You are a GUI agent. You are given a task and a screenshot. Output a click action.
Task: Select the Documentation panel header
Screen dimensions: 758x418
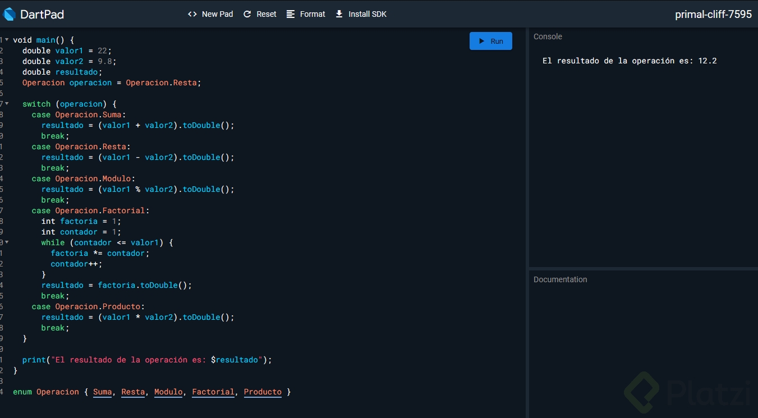tap(560, 279)
